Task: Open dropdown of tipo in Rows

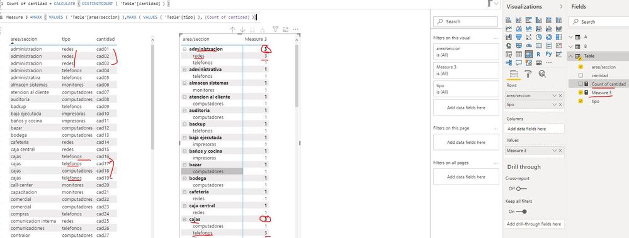Action: 554,104
